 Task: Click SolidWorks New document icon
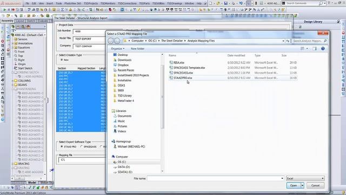point(210,3)
